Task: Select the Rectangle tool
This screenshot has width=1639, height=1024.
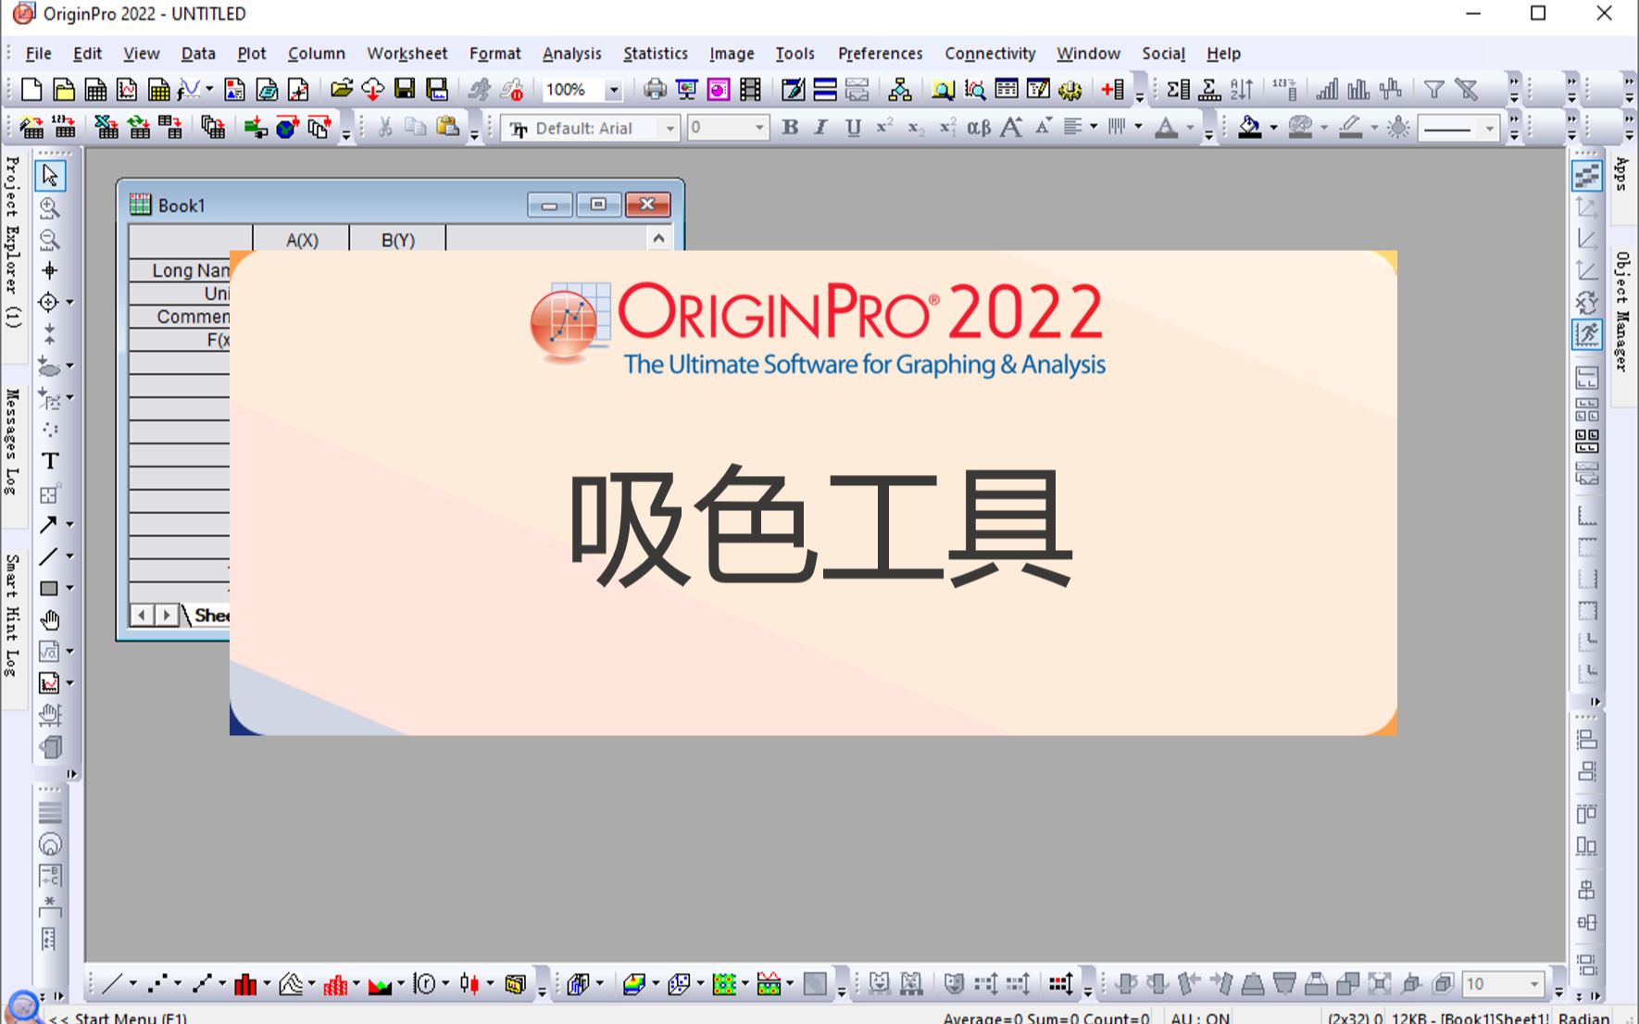Action: click(x=49, y=588)
